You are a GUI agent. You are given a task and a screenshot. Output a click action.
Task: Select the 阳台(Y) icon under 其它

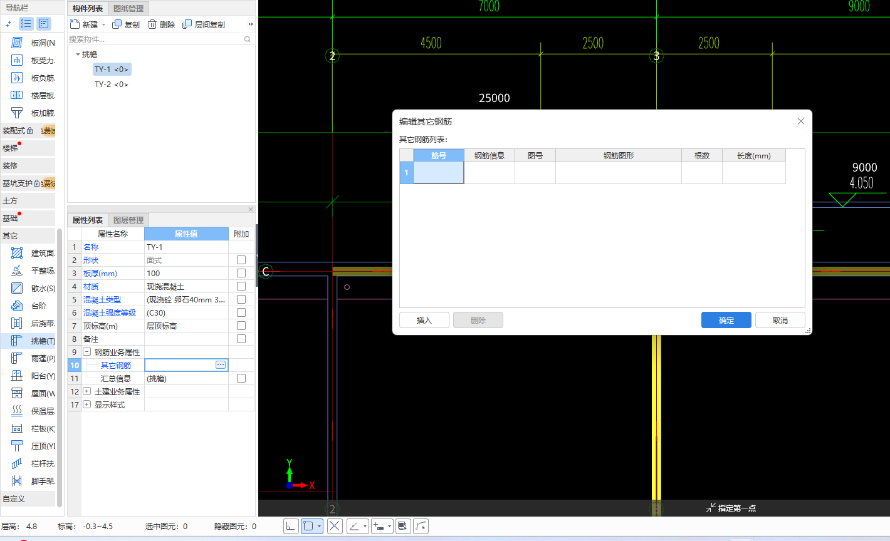17,376
